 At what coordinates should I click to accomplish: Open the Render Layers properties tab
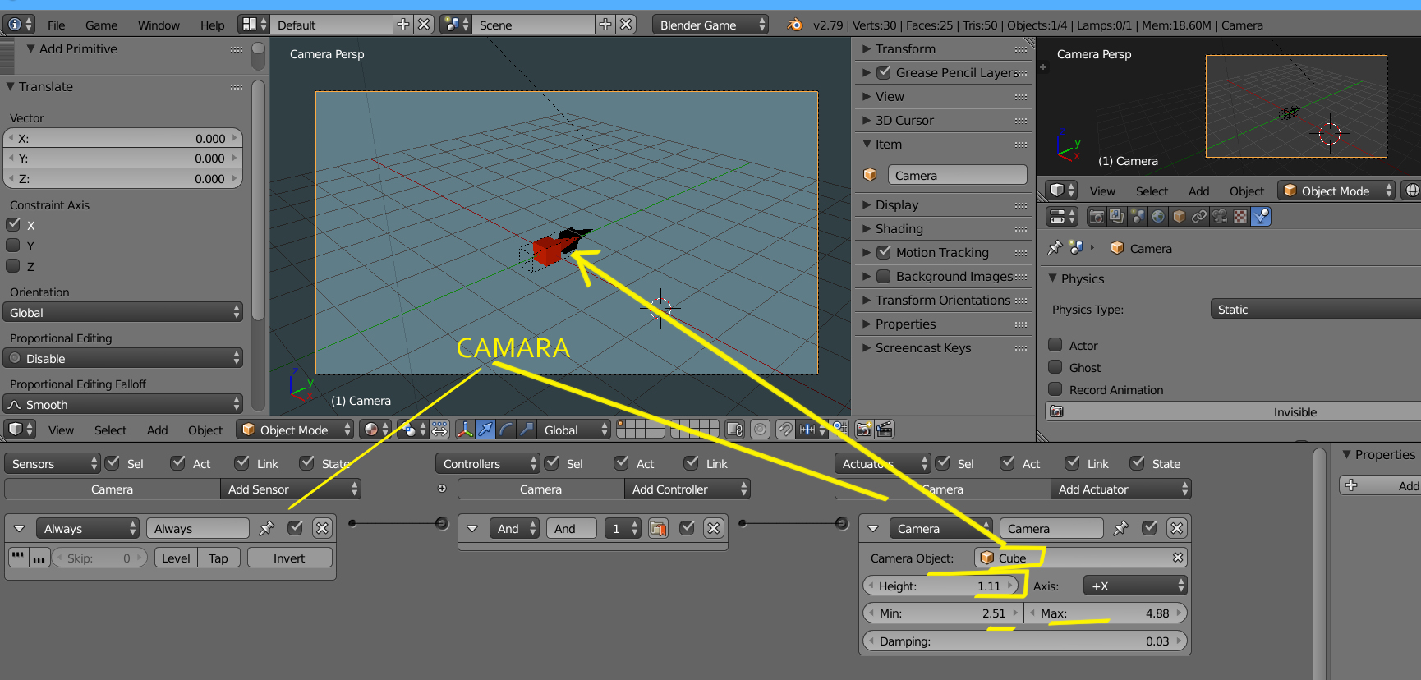click(x=1116, y=216)
